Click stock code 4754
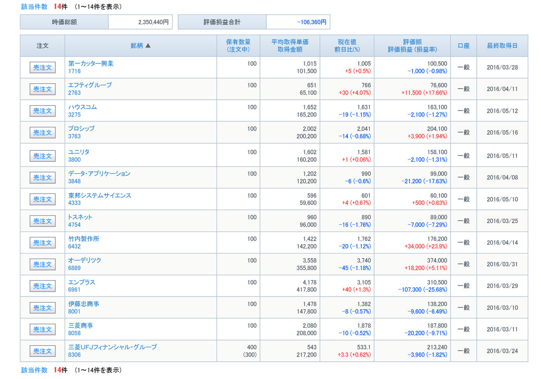This screenshot has height=379, width=541. tap(74, 225)
